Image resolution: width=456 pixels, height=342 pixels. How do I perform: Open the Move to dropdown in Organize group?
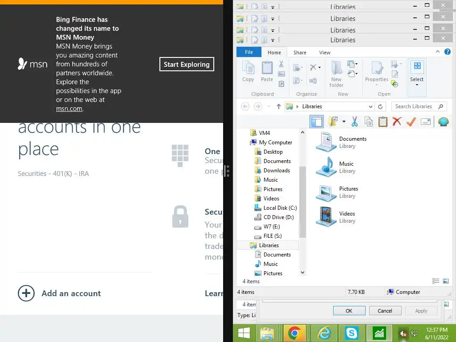(298, 68)
